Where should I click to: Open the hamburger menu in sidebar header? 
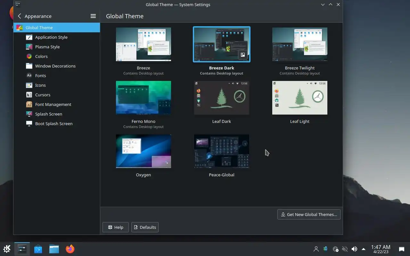pyautogui.click(x=93, y=16)
